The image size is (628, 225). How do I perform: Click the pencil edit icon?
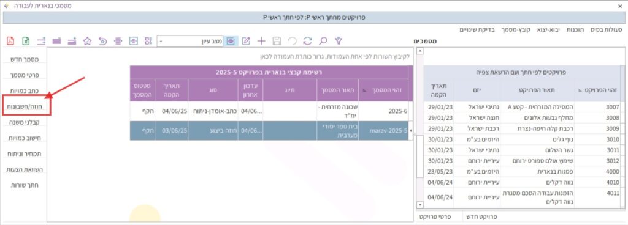click(246, 41)
